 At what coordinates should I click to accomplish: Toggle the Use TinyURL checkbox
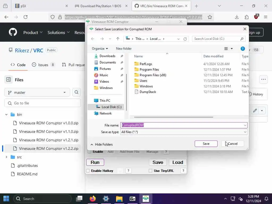pos(150,171)
